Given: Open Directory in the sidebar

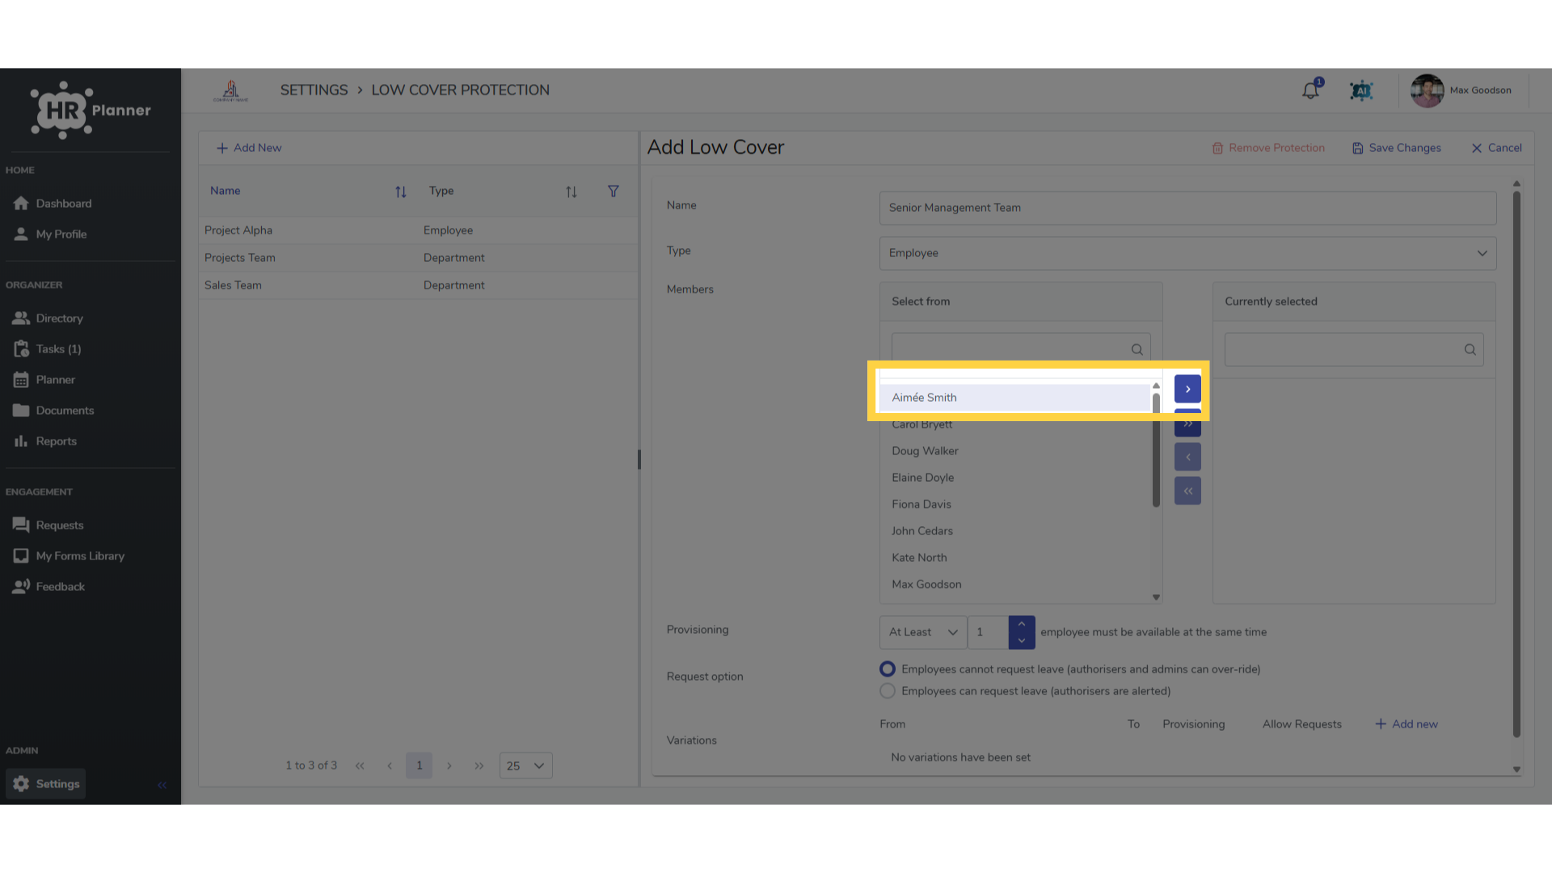Looking at the screenshot, I should point(48,318).
